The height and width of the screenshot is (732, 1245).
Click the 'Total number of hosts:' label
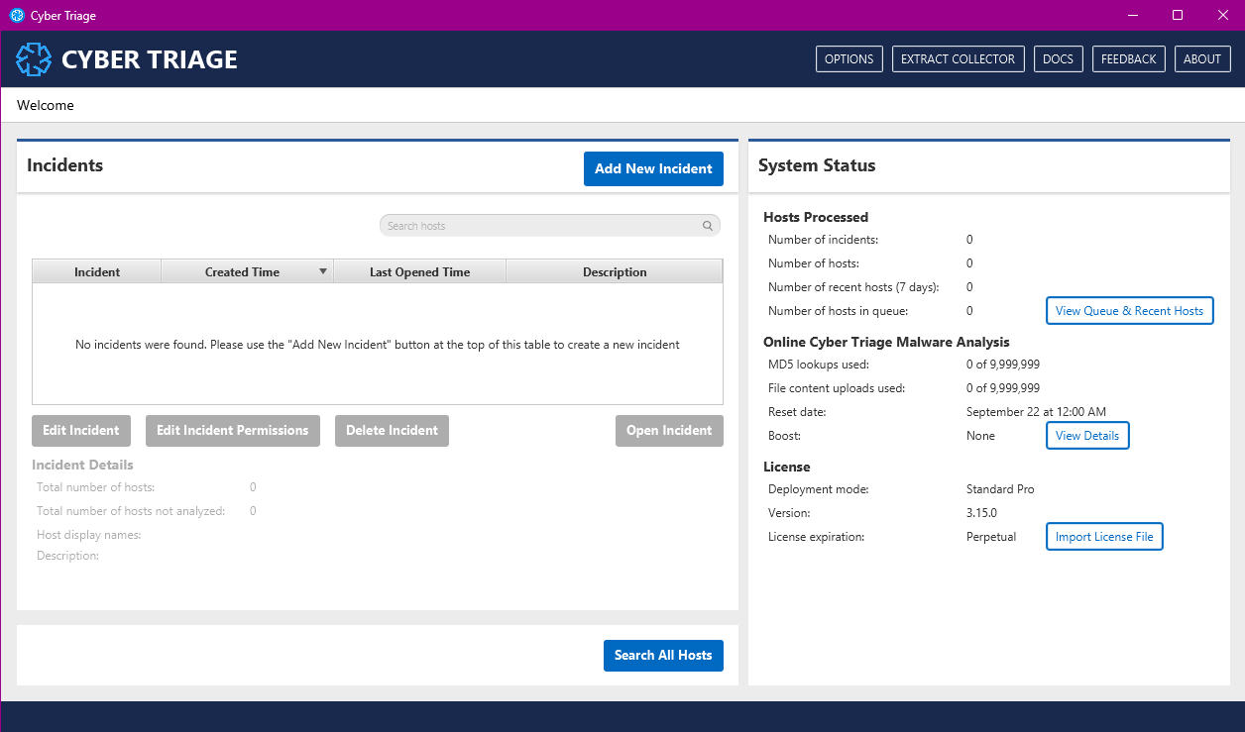click(x=96, y=487)
